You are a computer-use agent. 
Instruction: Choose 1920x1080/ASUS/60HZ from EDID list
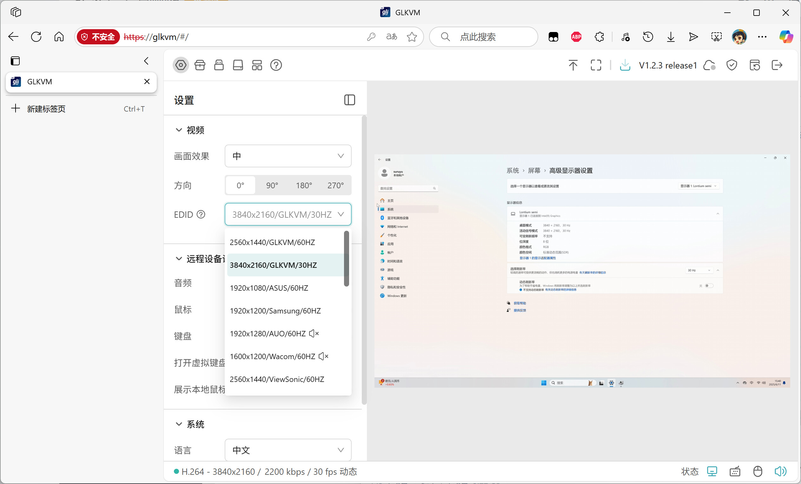[x=269, y=288]
